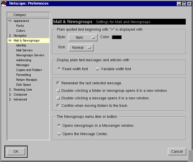Image resolution: width=193 pixels, height=162 pixels.
Task: Pick quoted text color swatch
Action: (117, 37)
